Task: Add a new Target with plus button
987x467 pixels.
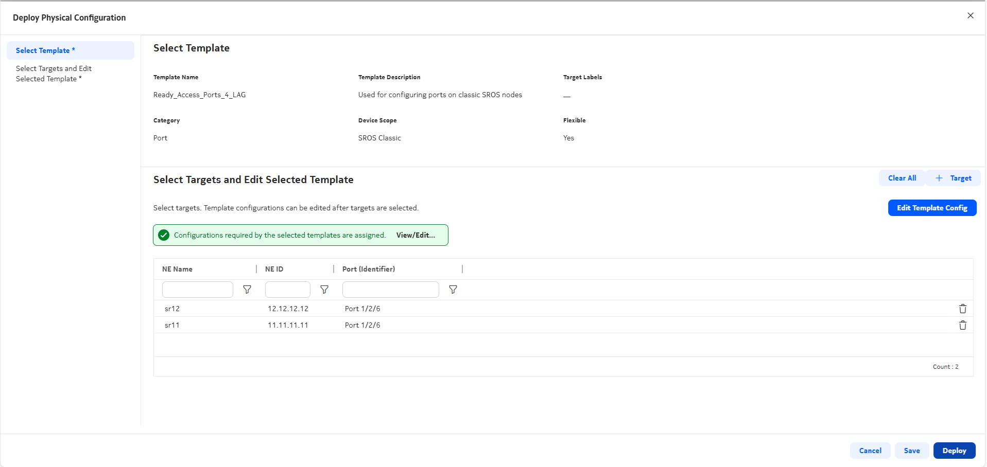Action: tap(953, 178)
